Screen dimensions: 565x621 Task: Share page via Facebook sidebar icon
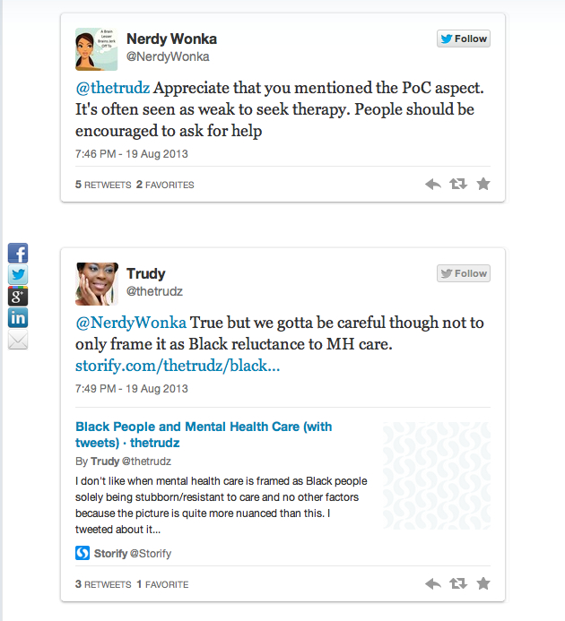(x=18, y=254)
